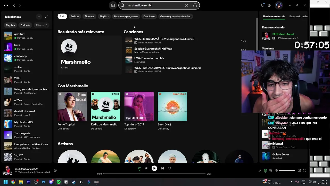Open the Tus me gusta playlist
The image size is (330, 186).
(27, 135)
